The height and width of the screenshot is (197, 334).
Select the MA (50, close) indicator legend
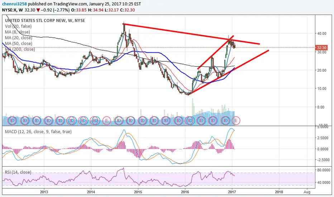(x=19, y=43)
